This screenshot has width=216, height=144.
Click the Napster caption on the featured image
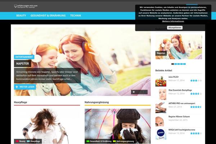[161, 53]
